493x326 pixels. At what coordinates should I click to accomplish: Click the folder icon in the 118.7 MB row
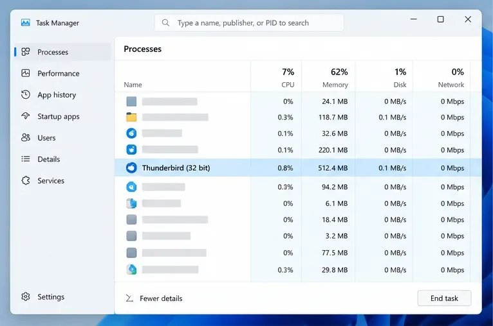coord(131,117)
